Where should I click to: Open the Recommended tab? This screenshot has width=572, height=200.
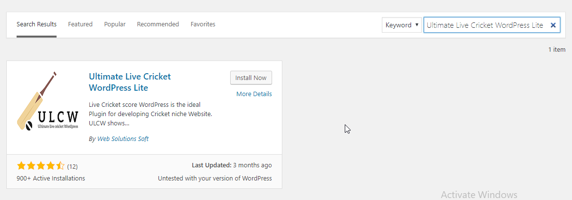[x=158, y=24]
